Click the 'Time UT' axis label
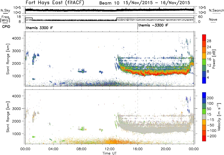 pyautogui.click(x=109, y=153)
